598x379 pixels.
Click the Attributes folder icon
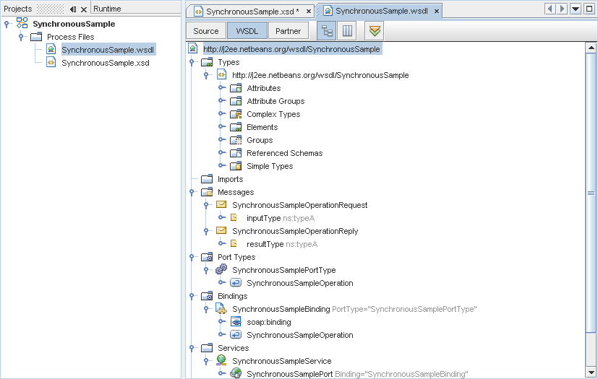tap(236, 88)
